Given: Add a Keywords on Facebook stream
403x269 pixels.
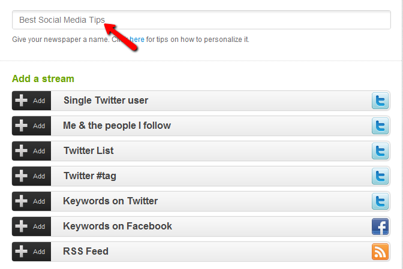Looking at the screenshot, I should 31,226.
